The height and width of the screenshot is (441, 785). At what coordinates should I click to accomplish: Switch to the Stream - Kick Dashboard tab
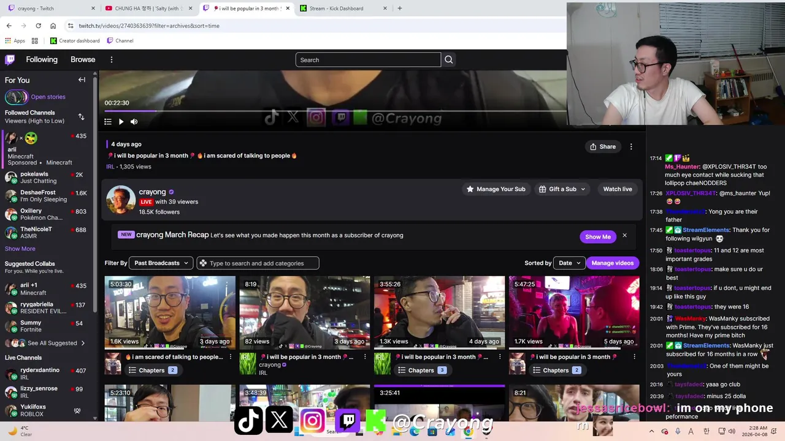pos(343,8)
